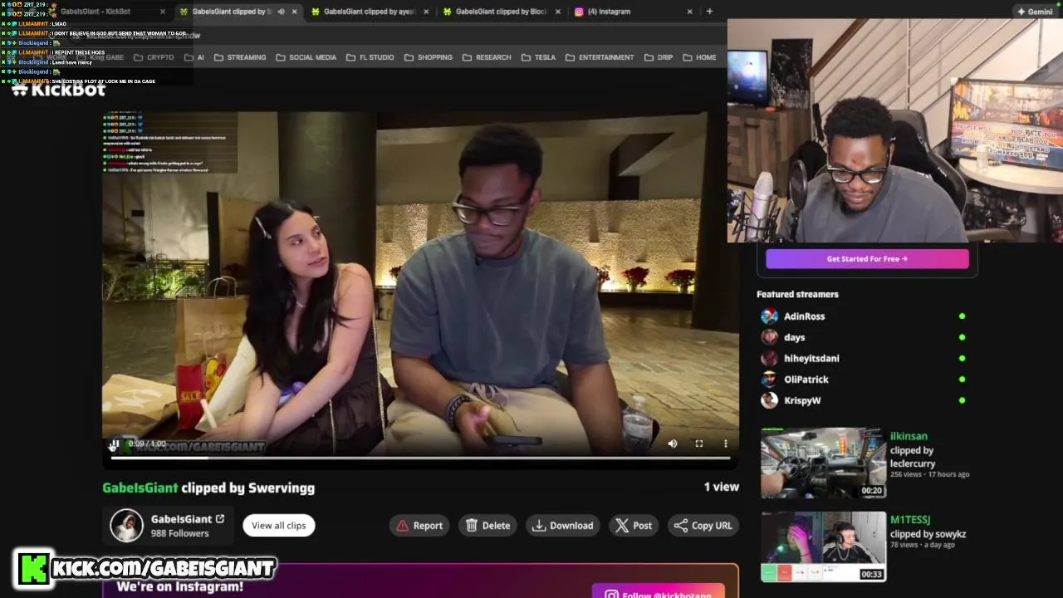
Task: Open a new browser tab
Action: coord(709,12)
